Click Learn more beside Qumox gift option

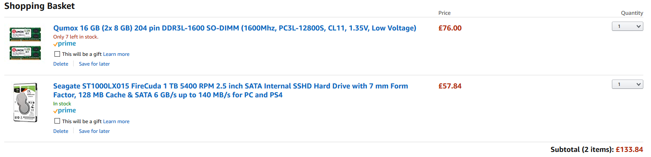coord(116,54)
